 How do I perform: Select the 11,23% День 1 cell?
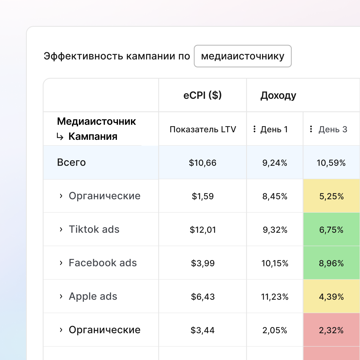click(x=275, y=297)
